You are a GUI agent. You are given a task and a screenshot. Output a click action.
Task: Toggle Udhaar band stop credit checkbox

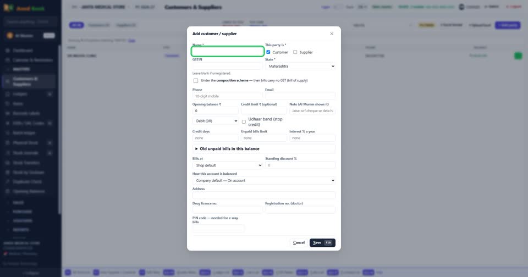click(x=244, y=122)
